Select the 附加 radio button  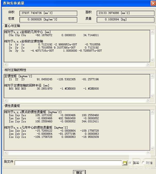[x=144, y=163]
